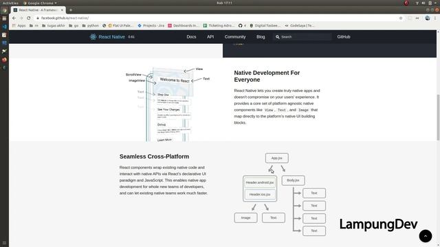This screenshot has height=247, width=440.
Task: Click the React Native atom logo
Action: [x=93, y=36]
